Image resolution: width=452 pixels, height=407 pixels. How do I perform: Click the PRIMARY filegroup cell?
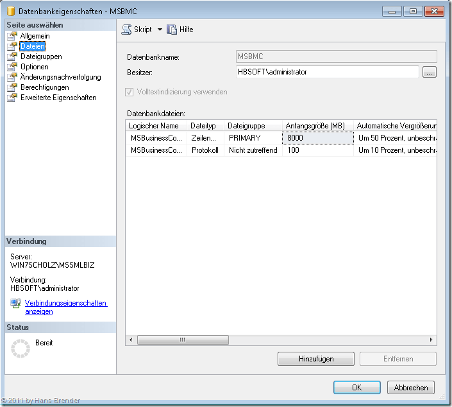(x=253, y=138)
